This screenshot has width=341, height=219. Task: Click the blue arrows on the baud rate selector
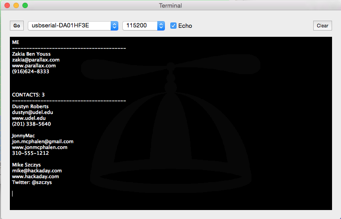tap(161, 26)
